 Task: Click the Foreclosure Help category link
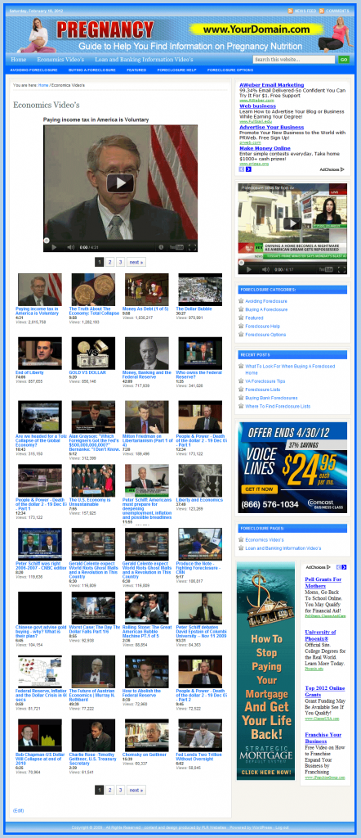click(x=262, y=326)
